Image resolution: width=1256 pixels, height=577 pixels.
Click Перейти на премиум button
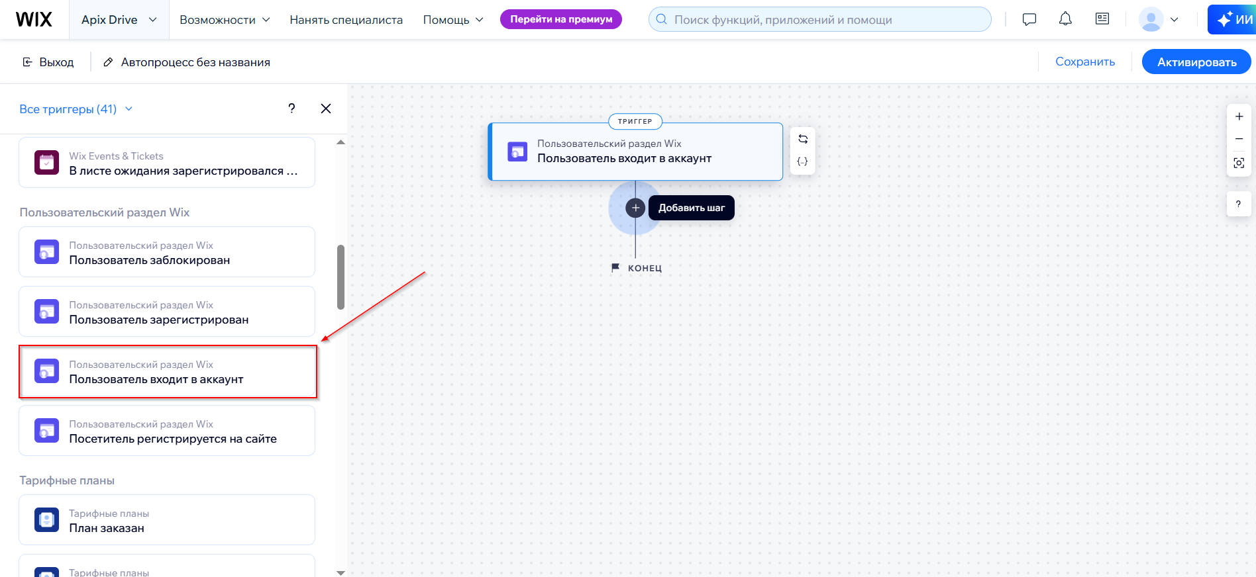(561, 19)
